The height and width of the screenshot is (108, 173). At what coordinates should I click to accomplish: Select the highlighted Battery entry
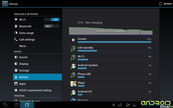(37, 77)
